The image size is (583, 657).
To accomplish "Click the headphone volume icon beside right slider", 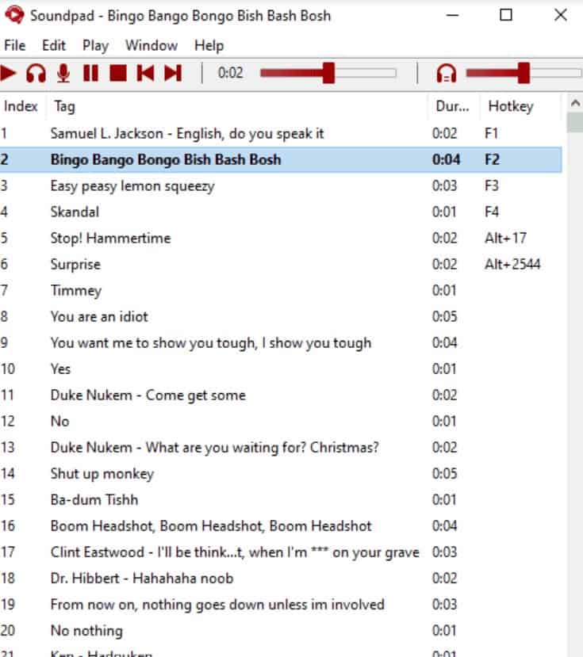I will coord(447,74).
